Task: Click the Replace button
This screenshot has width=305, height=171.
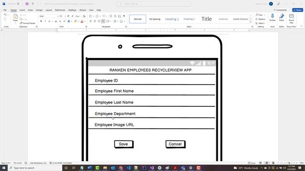Action: coord(260,19)
